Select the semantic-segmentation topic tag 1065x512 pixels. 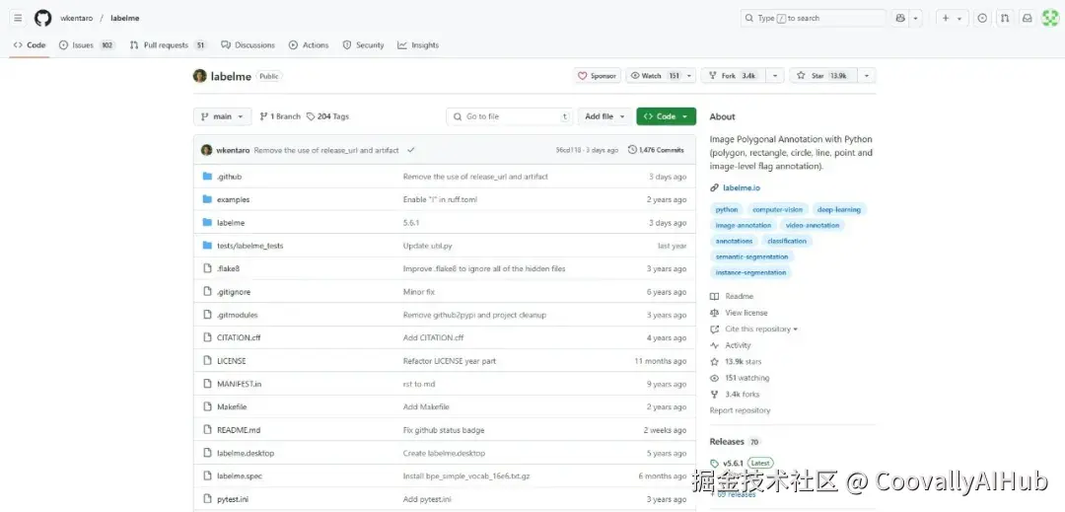click(x=751, y=256)
